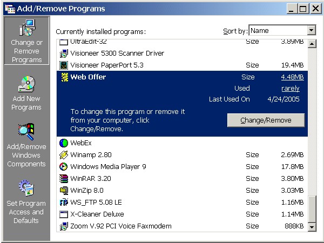
Task: Click the WinZip 8.0 icon
Action: tap(64, 191)
